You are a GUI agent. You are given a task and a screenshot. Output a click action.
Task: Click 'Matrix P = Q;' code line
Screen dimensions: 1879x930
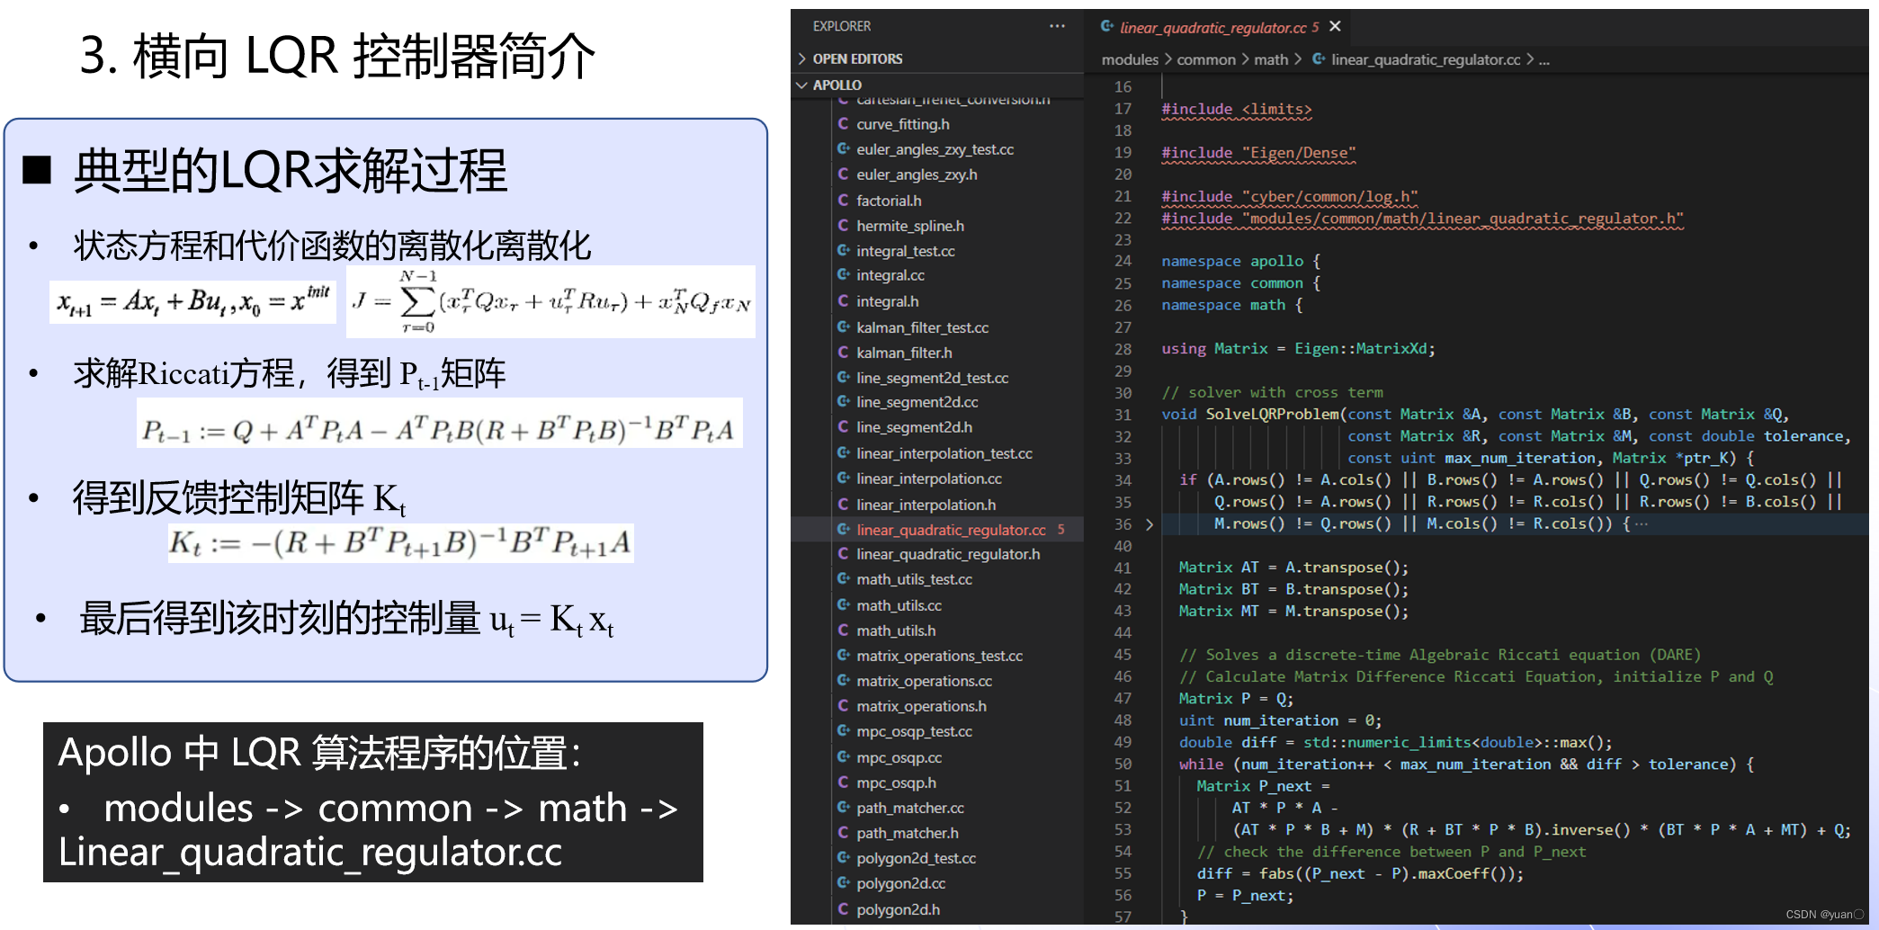(x=1236, y=699)
